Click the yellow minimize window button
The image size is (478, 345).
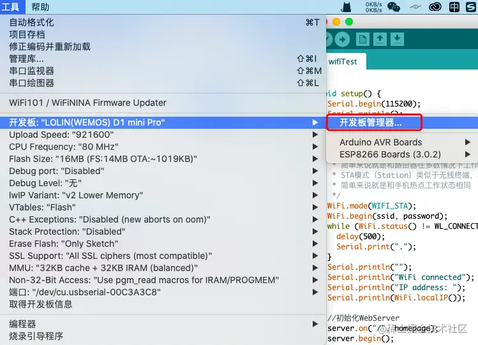[336, 22]
